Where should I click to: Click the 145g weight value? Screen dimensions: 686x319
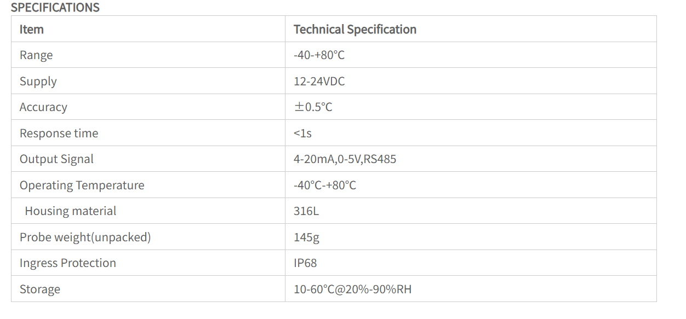coord(306,237)
